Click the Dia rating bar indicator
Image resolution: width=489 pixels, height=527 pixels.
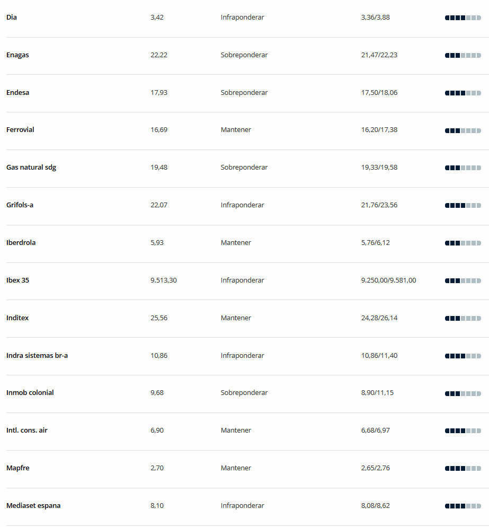[x=463, y=18]
